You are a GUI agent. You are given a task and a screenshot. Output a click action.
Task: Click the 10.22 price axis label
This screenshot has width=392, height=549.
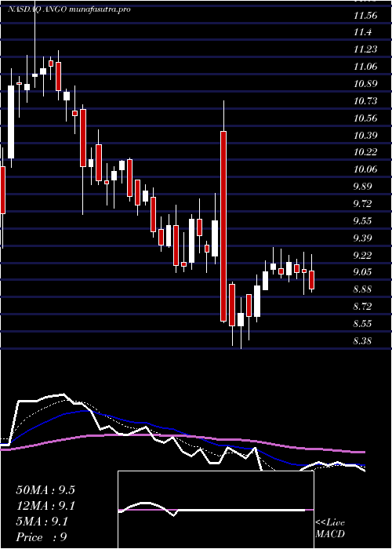tap(365, 152)
